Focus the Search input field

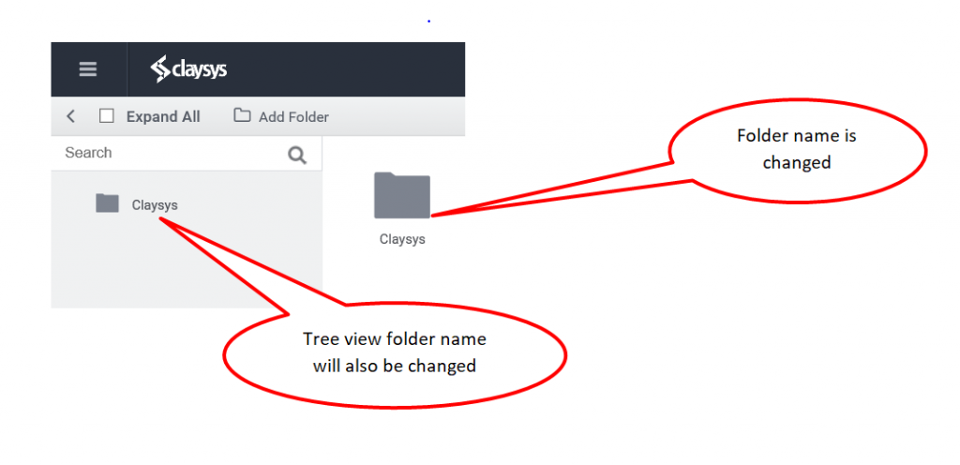172,153
